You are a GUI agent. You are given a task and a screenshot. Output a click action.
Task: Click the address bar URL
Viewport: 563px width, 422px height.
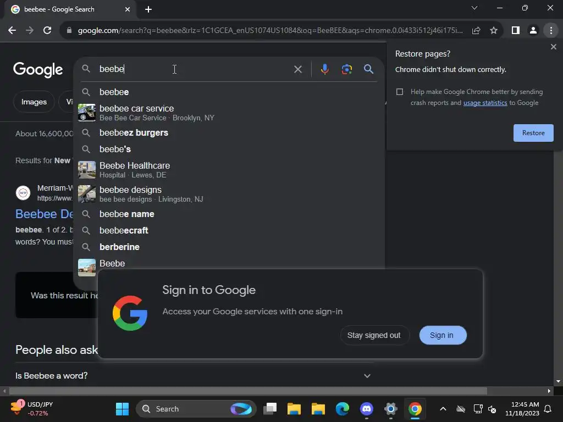tap(270, 31)
